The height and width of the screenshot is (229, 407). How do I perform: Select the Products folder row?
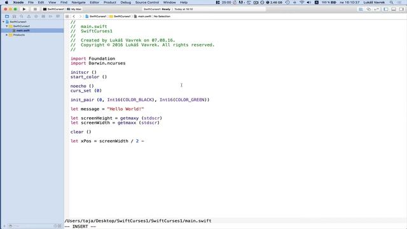point(32,35)
